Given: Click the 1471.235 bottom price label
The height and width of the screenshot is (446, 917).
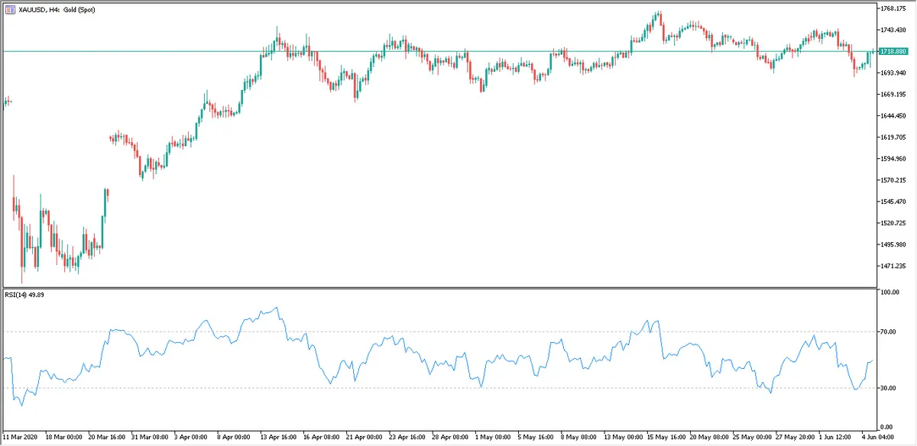Looking at the screenshot, I should click(893, 266).
